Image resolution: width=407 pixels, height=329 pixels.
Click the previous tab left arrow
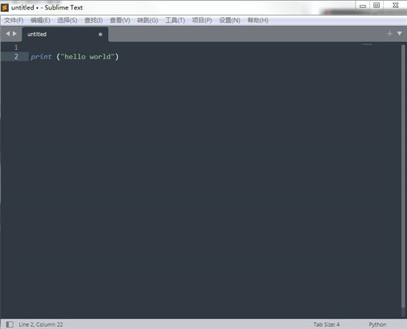[x=7, y=33]
